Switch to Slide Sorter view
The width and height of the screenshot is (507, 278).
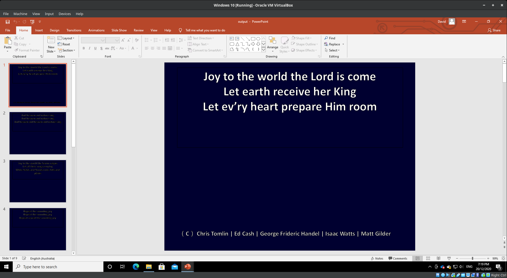(x=428, y=258)
